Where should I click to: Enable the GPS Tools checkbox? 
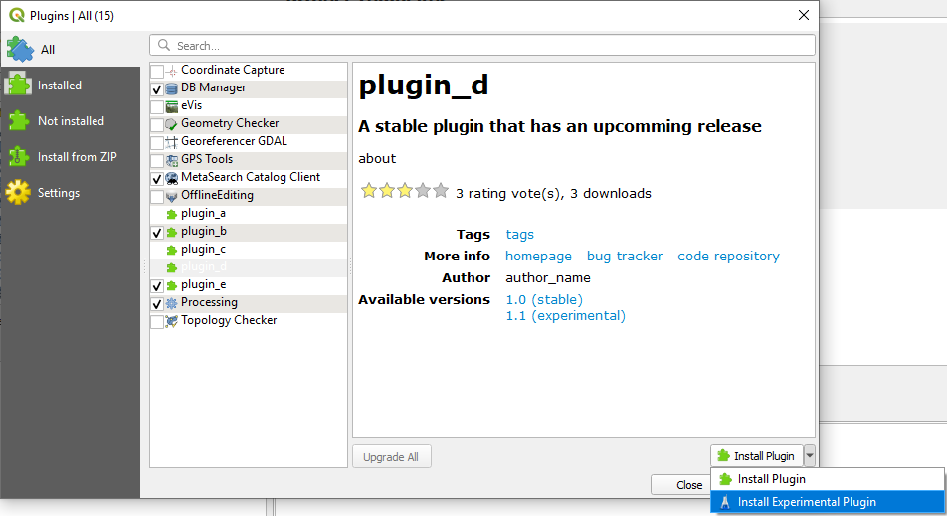(157, 161)
